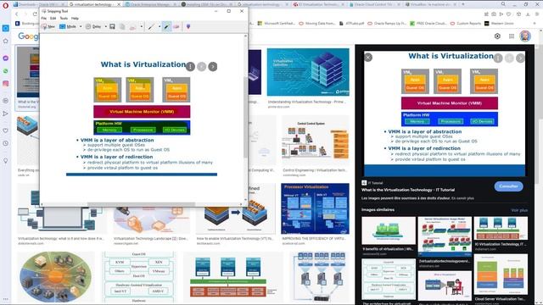Viewport: 543px width, 305px height.
Task: Click the Copy icon in Snipping Tool
Action: pos(122,26)
